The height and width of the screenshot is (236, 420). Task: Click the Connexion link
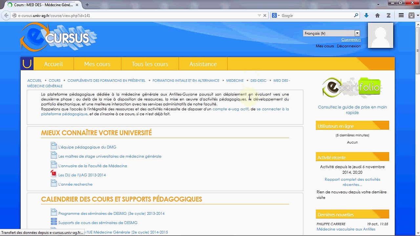(x=351, y=40)
